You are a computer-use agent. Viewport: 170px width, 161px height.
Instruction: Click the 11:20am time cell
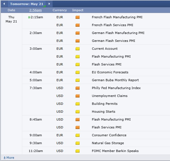36,151
